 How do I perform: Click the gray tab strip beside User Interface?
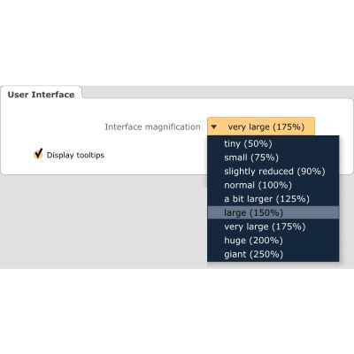coord(219,92)
